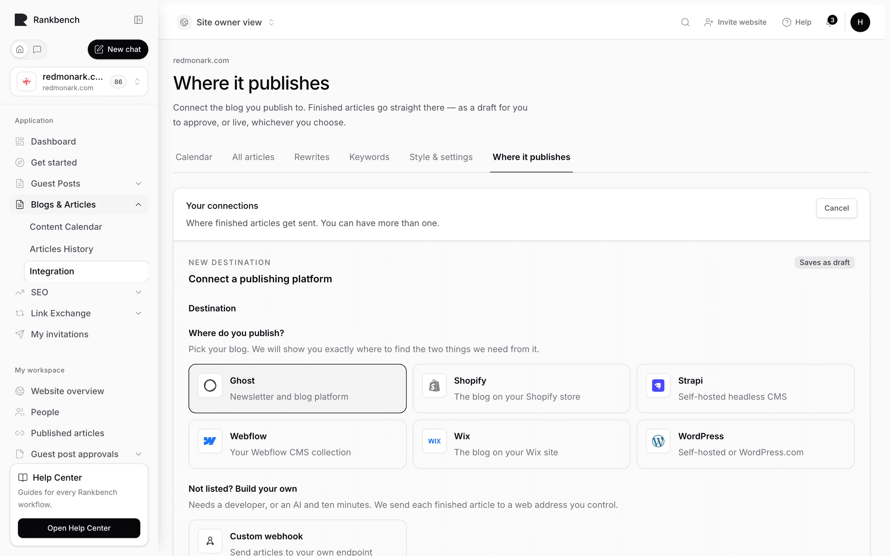Viewport: 890px width, 556px height.
Task: Click the Shopify bag icon
Action: [x=434, y=385]
